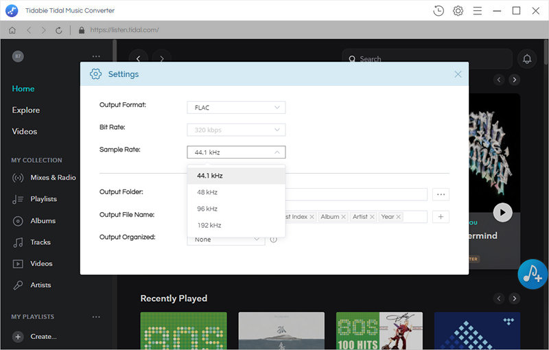Viewport: 549px width, 350px height.
Task: Open Explore in Tidal sidebar
Action: click(x=26, y=110)
